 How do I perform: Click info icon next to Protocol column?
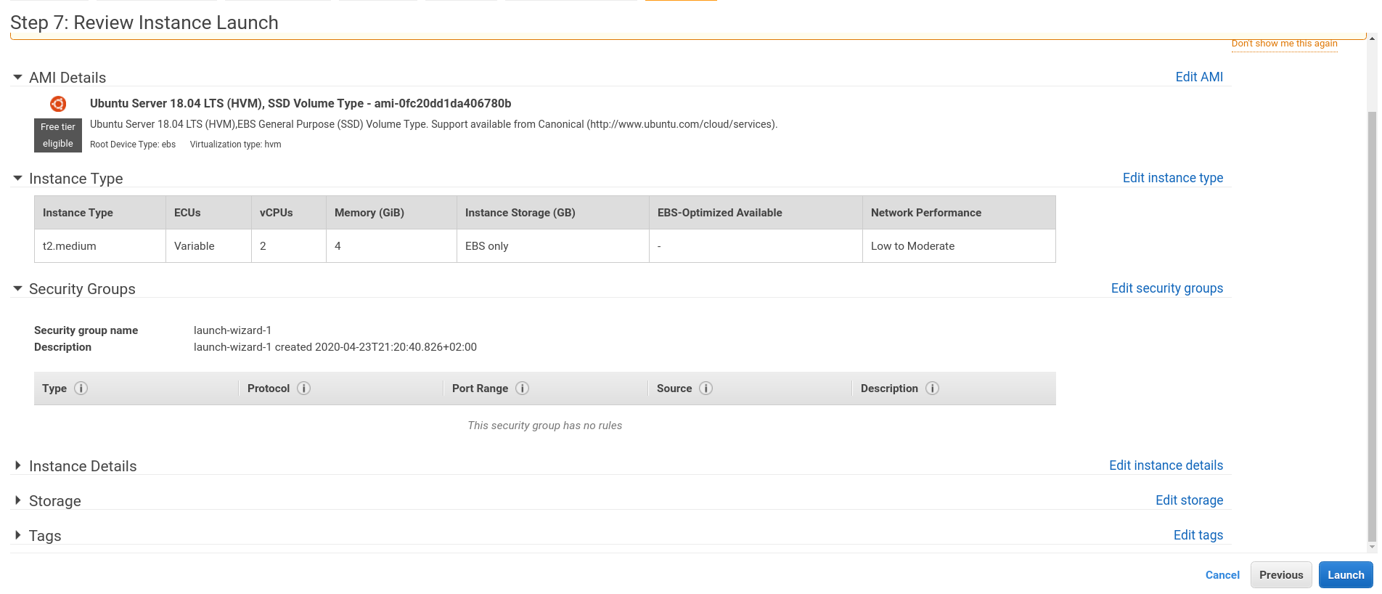click(304, 388)
